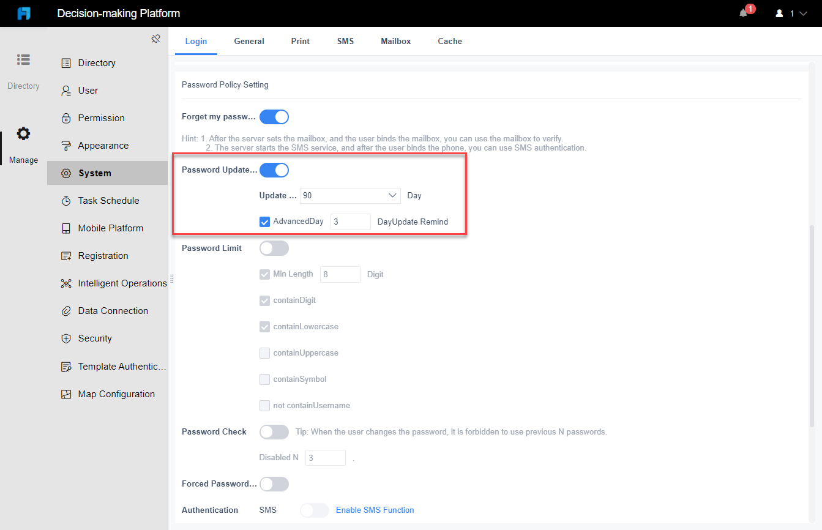Switch to the Cache tab

(x=450, y=41)
